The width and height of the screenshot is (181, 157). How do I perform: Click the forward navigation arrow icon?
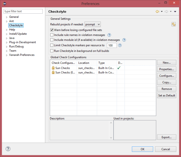pyautogui.click(x=166, y=12)
